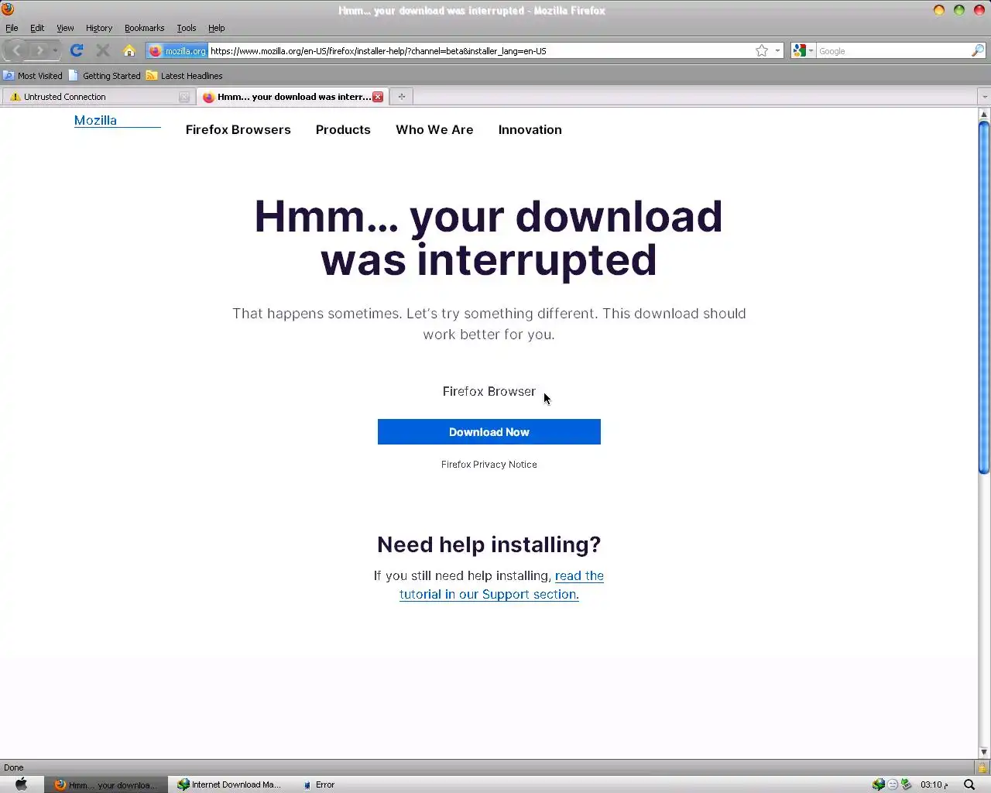The image size is (991, 793).
Task: Open a new tab with the plus button
Action: [401, 97]
